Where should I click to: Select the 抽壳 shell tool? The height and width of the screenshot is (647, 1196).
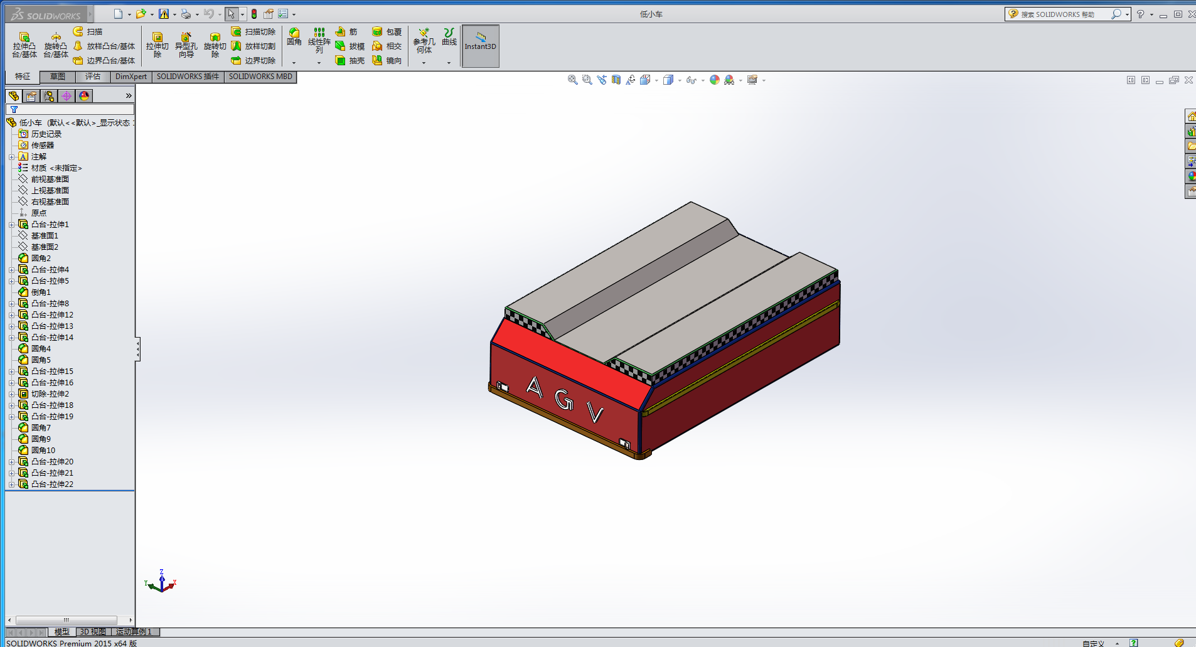[350, 61]
